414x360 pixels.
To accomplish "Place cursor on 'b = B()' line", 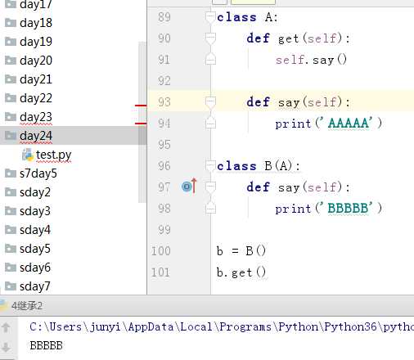I will [241, 250].
